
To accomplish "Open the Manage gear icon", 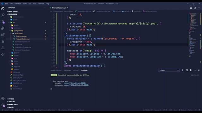I will click(3, 105).
